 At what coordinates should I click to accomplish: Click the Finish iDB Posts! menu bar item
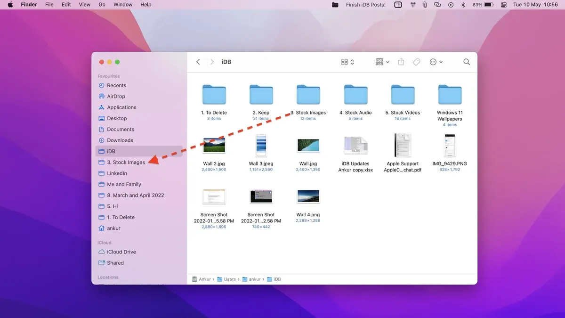tap(366, 5)
